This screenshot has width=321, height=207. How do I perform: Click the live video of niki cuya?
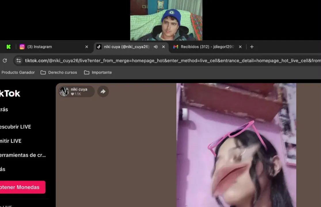pyautogui.click(x=236, y=145)
